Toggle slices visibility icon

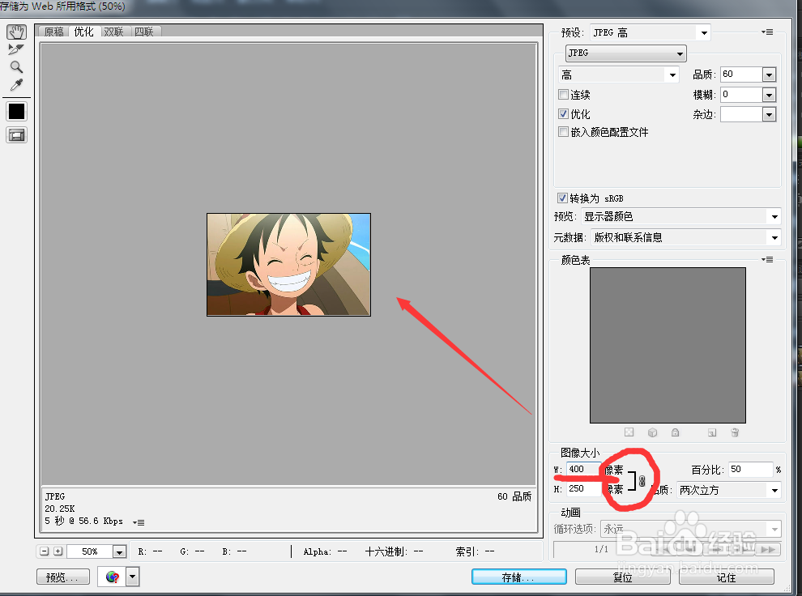pyautogui.click(x=16, y=135)
